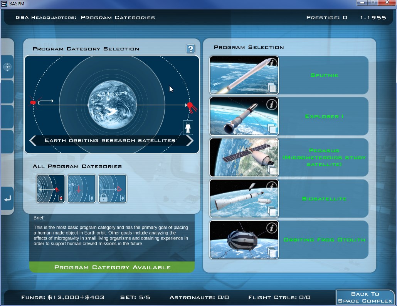Viewport: 397px width, 306px height.
Task: Click the Earth Orbiting Research Satellites caption
Action: coord(110,140)
